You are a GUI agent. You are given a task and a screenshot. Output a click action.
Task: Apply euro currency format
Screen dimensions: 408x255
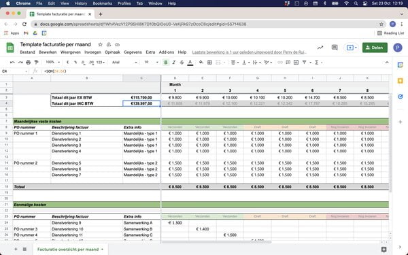pos(67,63)
